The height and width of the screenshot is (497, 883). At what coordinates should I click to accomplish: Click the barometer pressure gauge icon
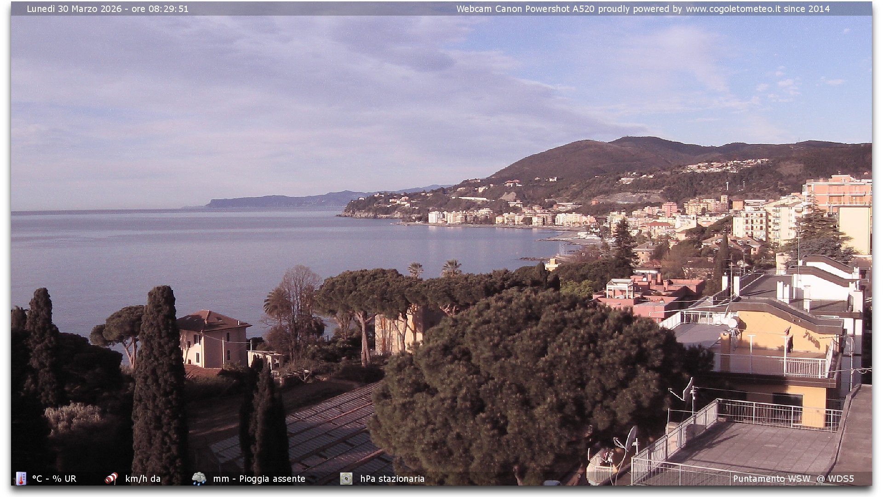(346, 479)
